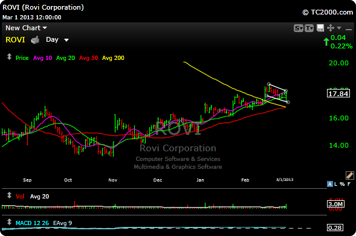Click the Nov label on the time axis
Image resolution: width=356 pixels, height=236 pixels.
tap(112, 180)
